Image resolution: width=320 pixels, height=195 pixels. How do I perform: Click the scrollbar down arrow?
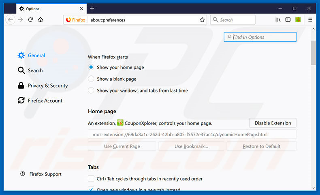click(x=314, y=188)
